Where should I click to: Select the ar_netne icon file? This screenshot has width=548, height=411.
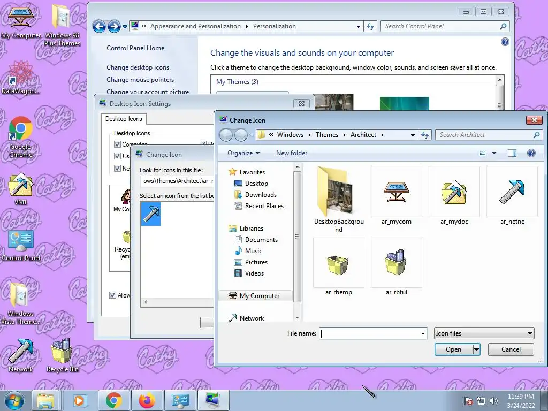click(512, 196)
